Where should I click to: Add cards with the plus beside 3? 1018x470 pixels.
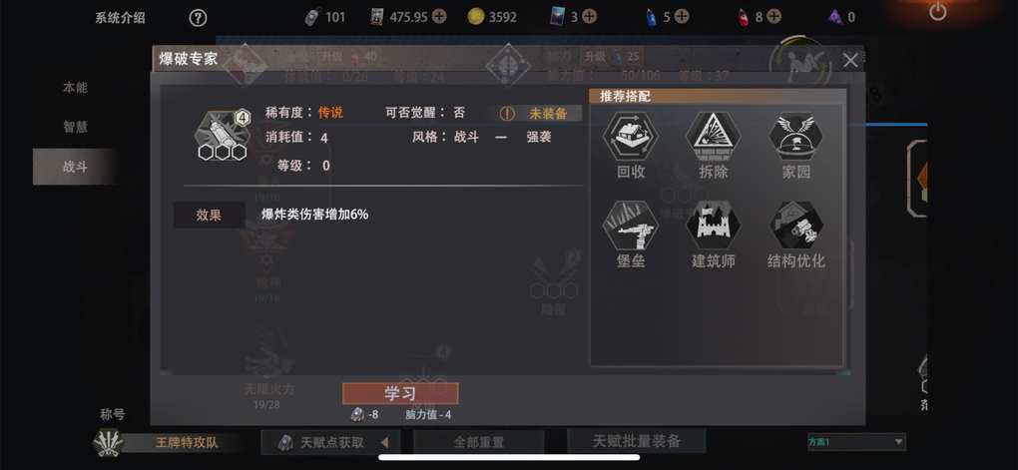coord(589,17)
